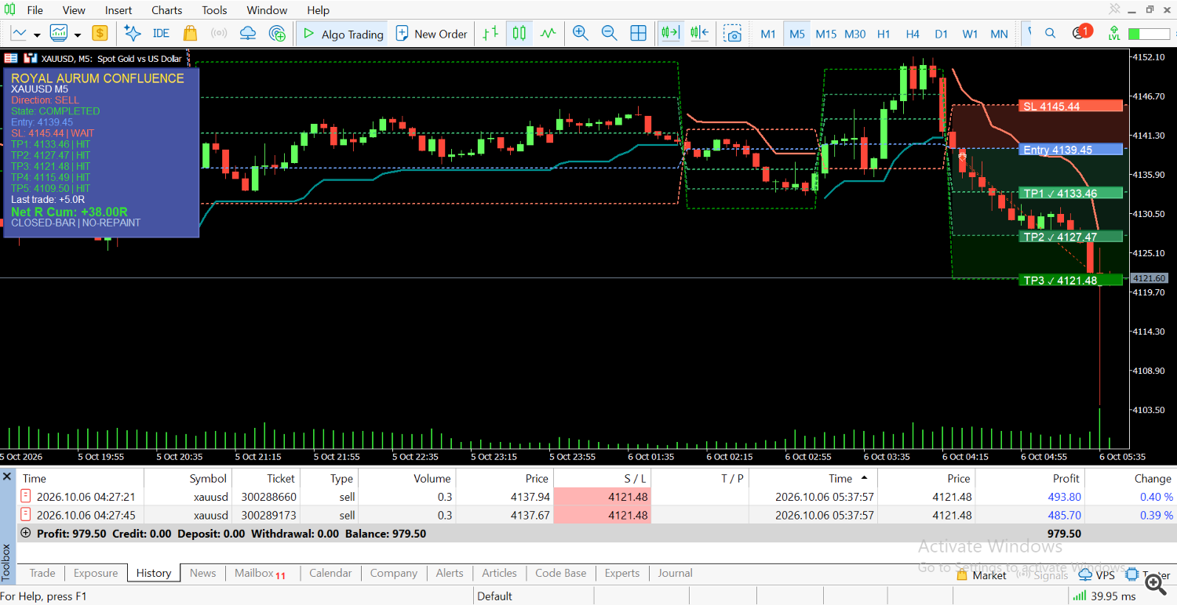The image size is (1177, 605).
Task: Open the Signals broadcast icon
Action: click(x=219, y=34)
